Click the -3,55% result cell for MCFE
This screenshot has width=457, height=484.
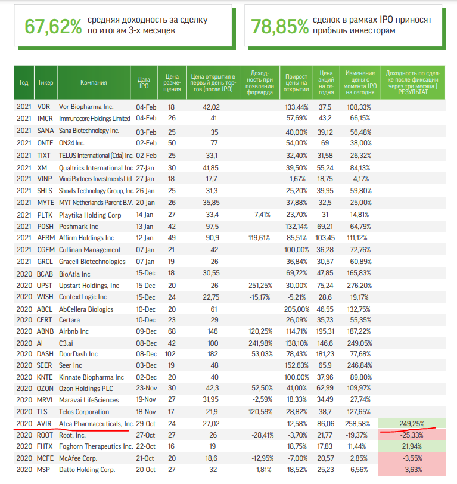(x=412, y=458)
